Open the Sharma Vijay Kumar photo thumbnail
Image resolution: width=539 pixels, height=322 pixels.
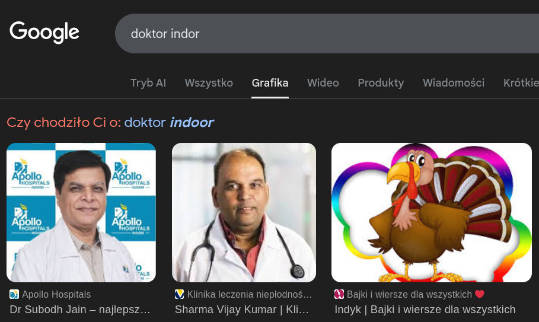(x=244, y=212)
